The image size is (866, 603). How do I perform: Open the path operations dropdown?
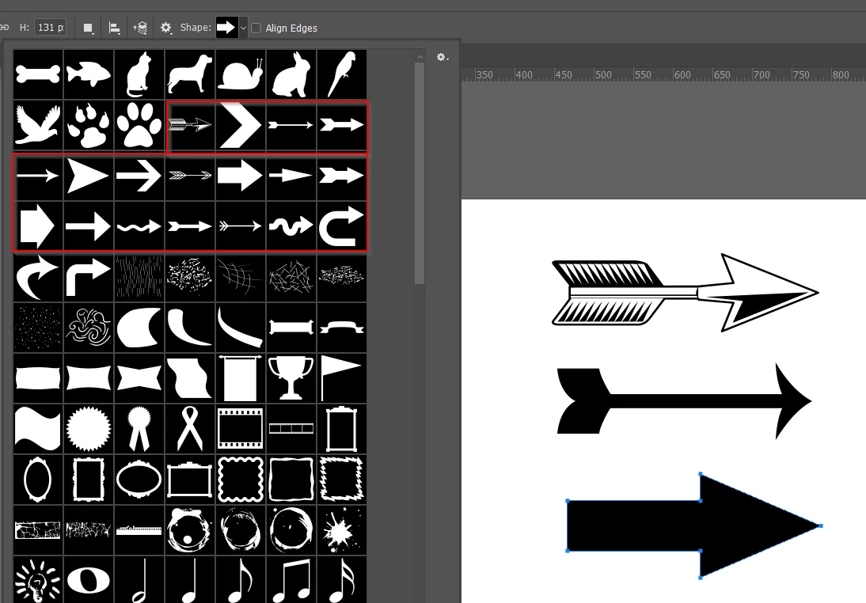pyautogui.click(x=88, y=28)
